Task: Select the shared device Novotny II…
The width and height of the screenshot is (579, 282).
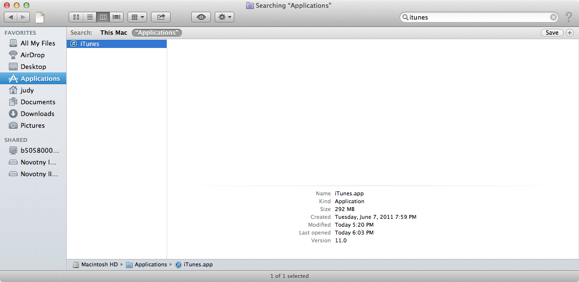Action: coord(33,174)
